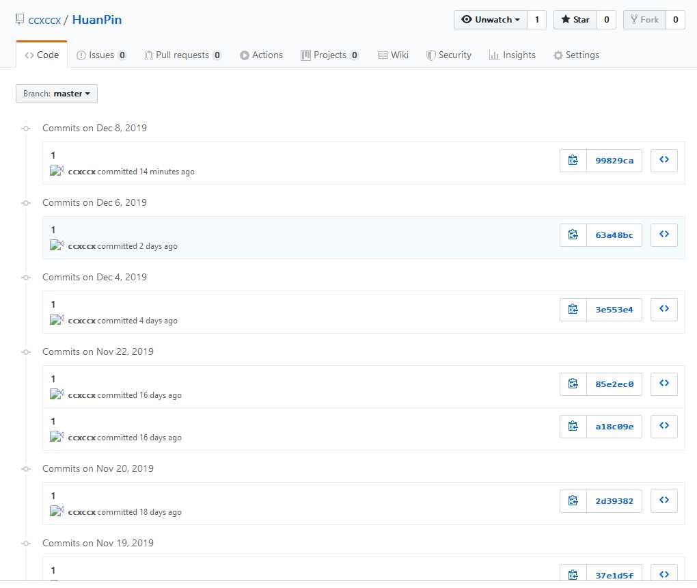The image size is (697, 588).
Task: Copy full SHA for commit a18c09e
Action: click(573, 427)
